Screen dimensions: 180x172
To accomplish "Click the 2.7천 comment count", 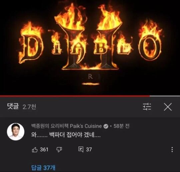I will click(29, 107).
